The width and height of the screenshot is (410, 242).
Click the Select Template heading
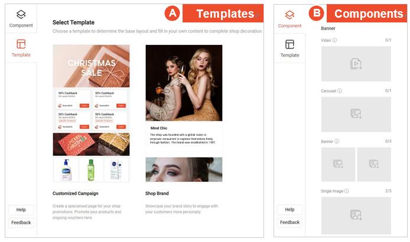tap(73, 22)
